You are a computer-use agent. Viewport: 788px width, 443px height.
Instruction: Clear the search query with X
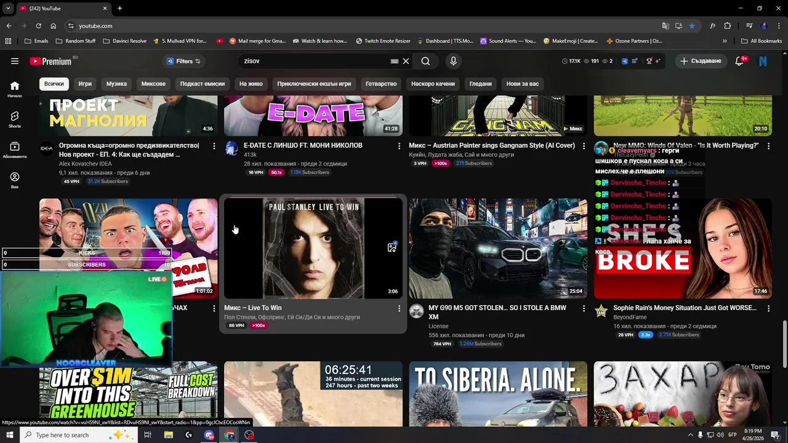tap(406, 61)
